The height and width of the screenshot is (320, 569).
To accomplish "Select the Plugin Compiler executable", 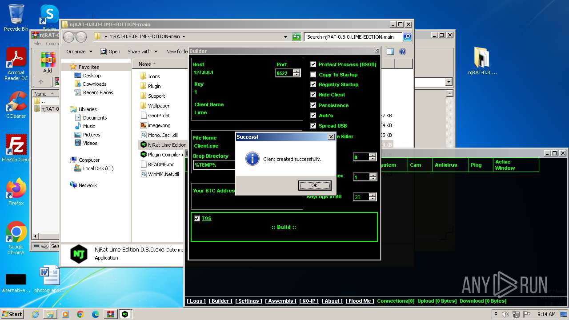I will pyautogui.click(x=162, y=155).
